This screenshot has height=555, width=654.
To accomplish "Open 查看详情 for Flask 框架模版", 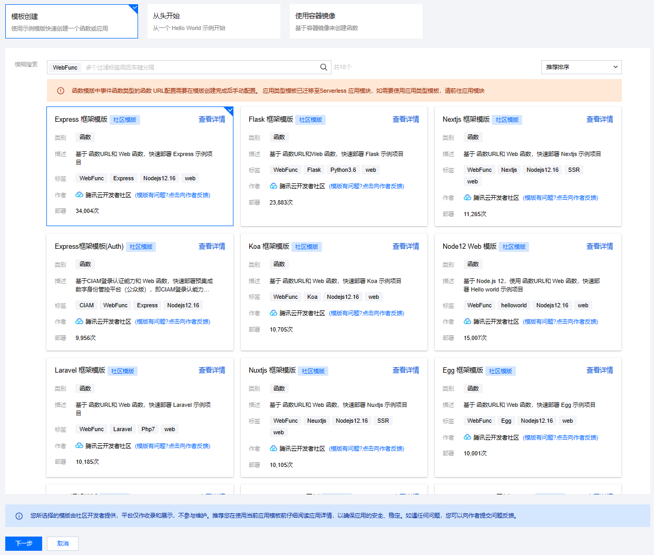I will point(406,120).
